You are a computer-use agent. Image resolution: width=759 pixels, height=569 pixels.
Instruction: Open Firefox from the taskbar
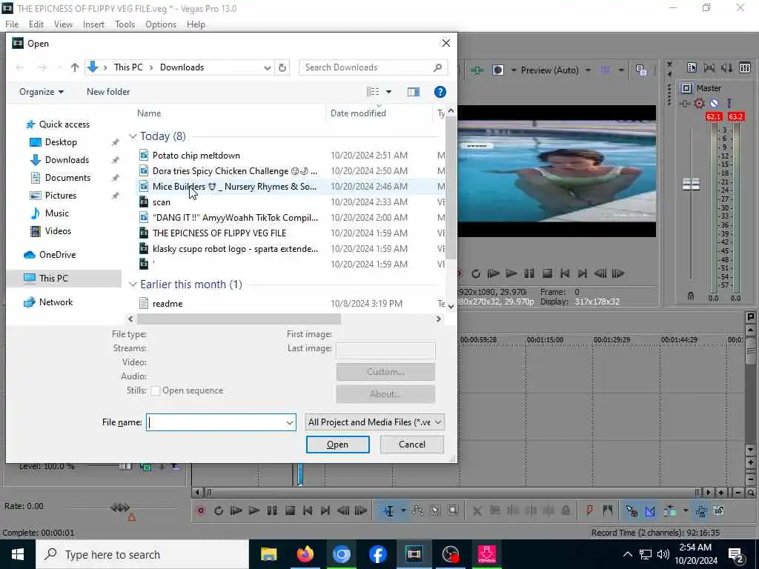[x=305, y=554]
